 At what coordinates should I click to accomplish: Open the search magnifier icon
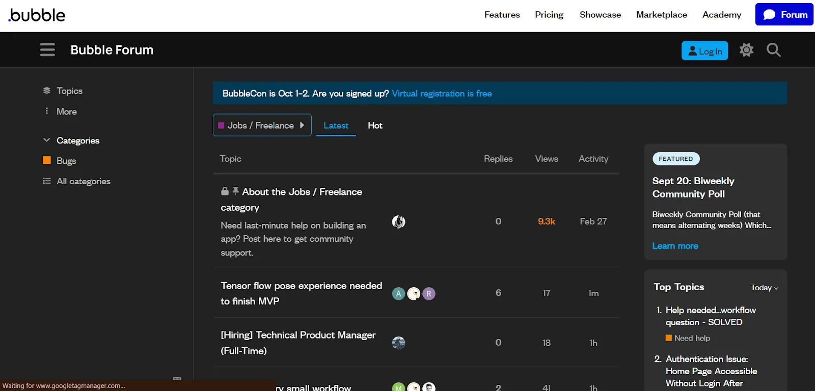(773, 50)
